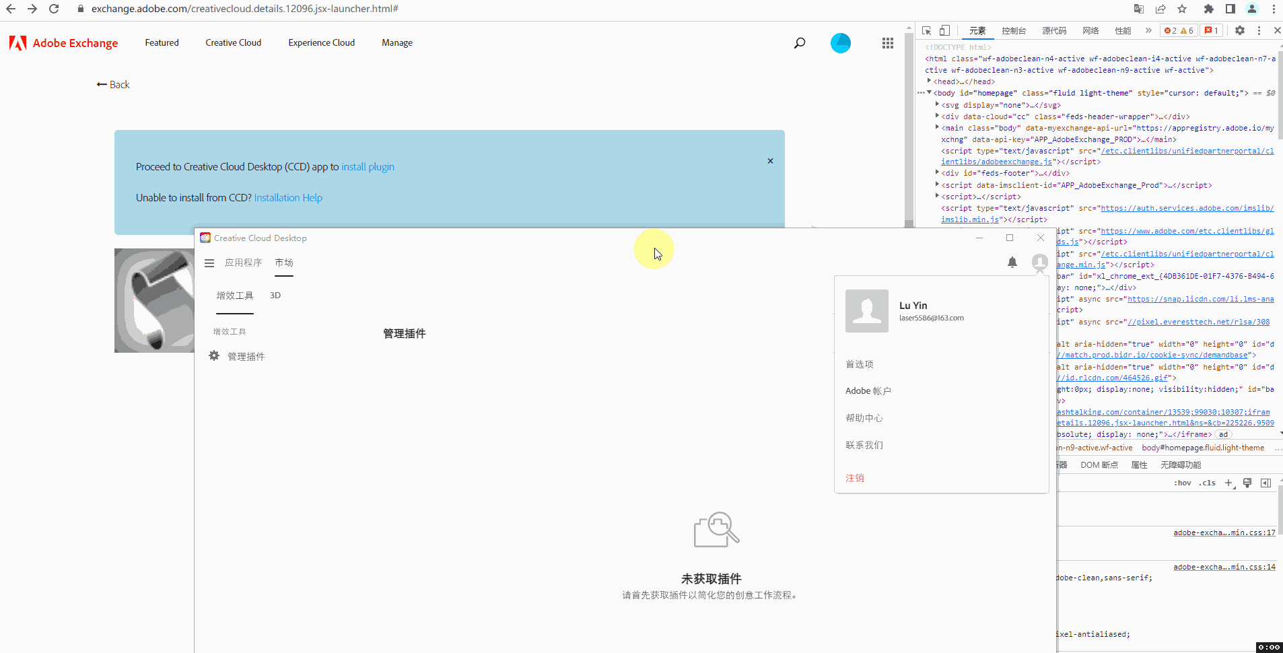1283x653 pixels.
Task: Open the Experience Cloud navigation item
Action: click(x=322, y=42)
